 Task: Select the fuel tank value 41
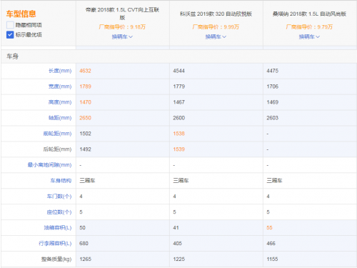(176, 228)
